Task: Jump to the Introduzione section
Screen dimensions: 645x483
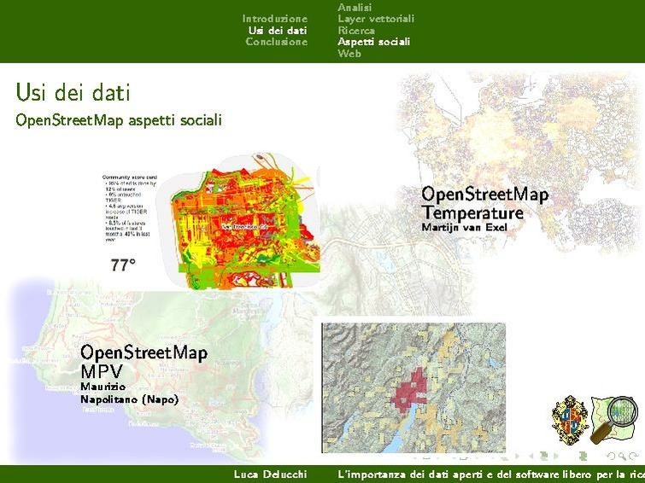Action: click(x=275, y=19)
